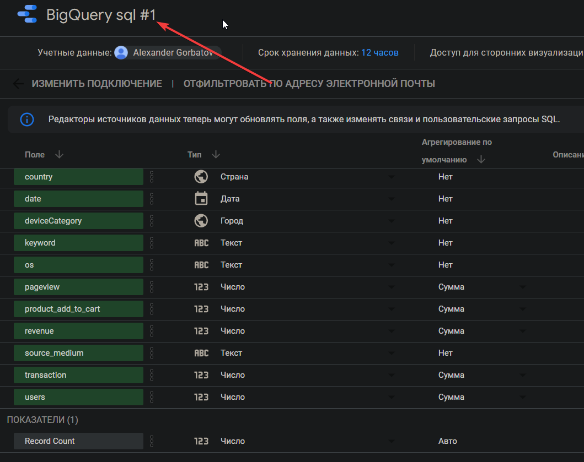Select the users field chip

[79, 397]
